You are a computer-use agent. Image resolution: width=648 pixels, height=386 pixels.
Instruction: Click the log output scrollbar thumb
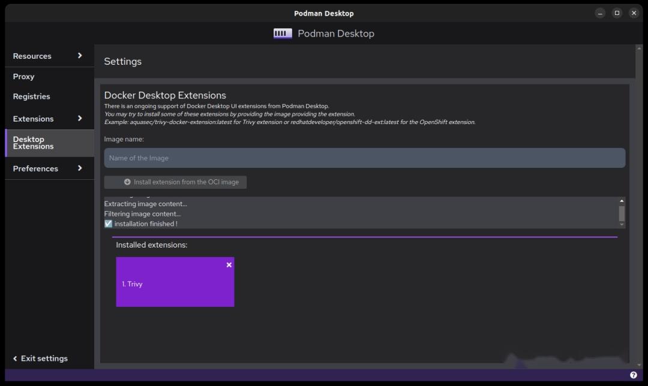622,213
